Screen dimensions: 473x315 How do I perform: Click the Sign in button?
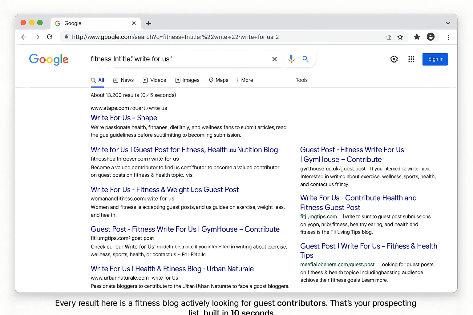point(435,59)
